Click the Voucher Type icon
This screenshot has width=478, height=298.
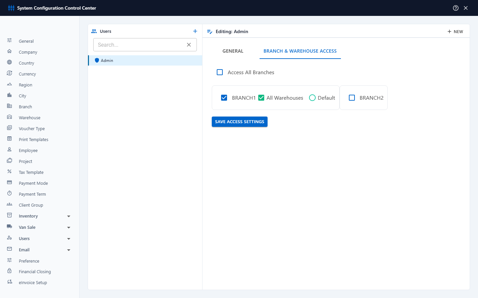10,128
